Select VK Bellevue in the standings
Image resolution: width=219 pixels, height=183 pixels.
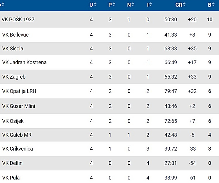pyautogui.click(x=15, y=35)
